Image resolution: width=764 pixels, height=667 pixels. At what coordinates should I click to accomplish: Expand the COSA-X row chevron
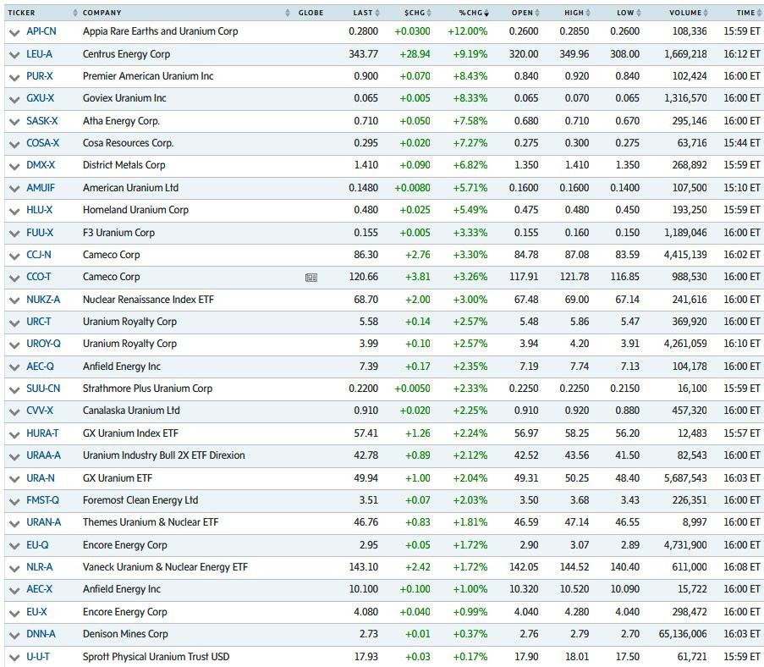pyautogui.click(x=14, y=145)
